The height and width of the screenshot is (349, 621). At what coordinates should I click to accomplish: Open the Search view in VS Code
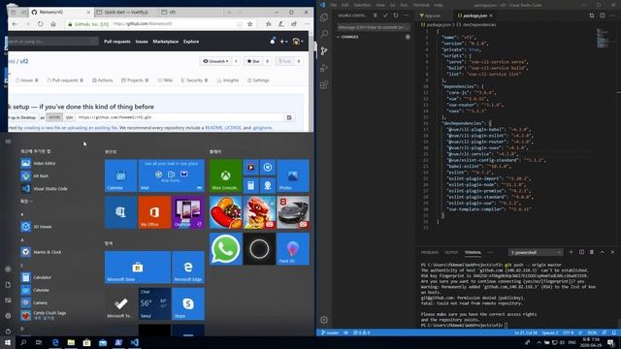coord(324,34)
